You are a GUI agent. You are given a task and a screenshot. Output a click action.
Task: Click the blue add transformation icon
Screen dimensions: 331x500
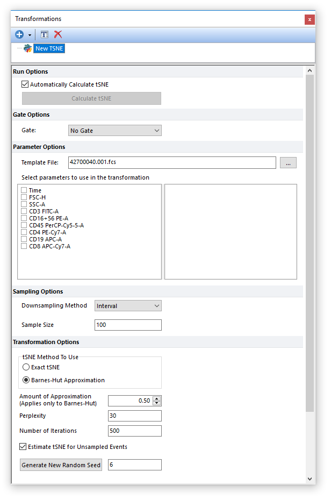click(19, 34)
